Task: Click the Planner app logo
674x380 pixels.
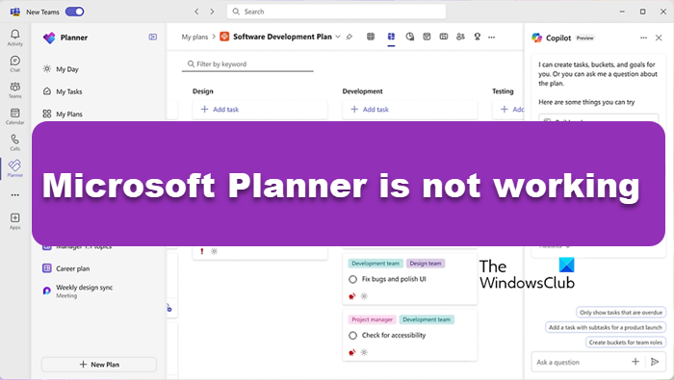Action: click(49, 38)
